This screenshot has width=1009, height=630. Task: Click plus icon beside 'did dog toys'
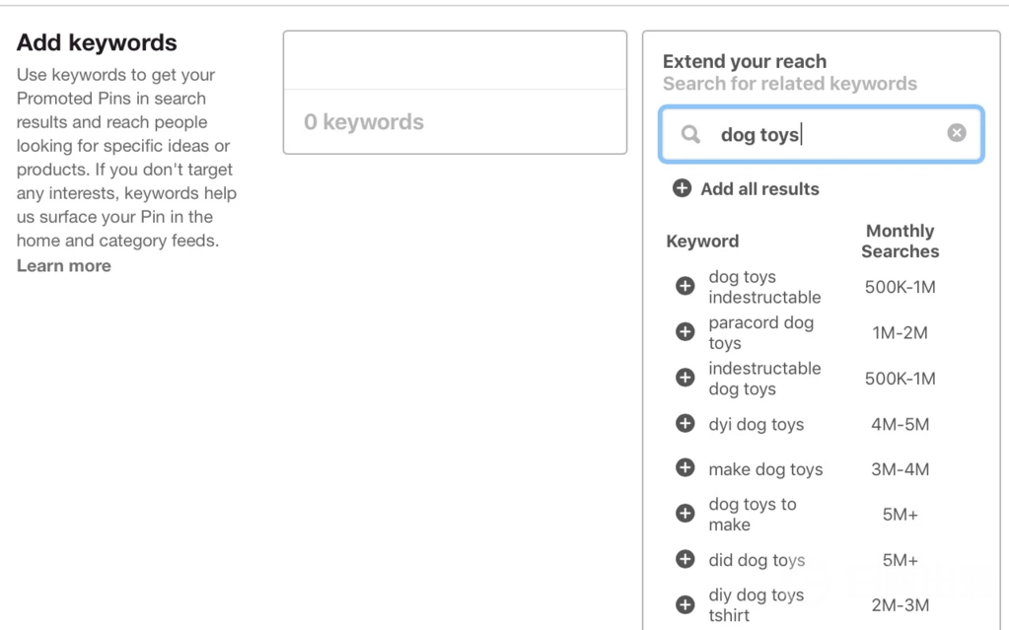[x=685, y=559]
